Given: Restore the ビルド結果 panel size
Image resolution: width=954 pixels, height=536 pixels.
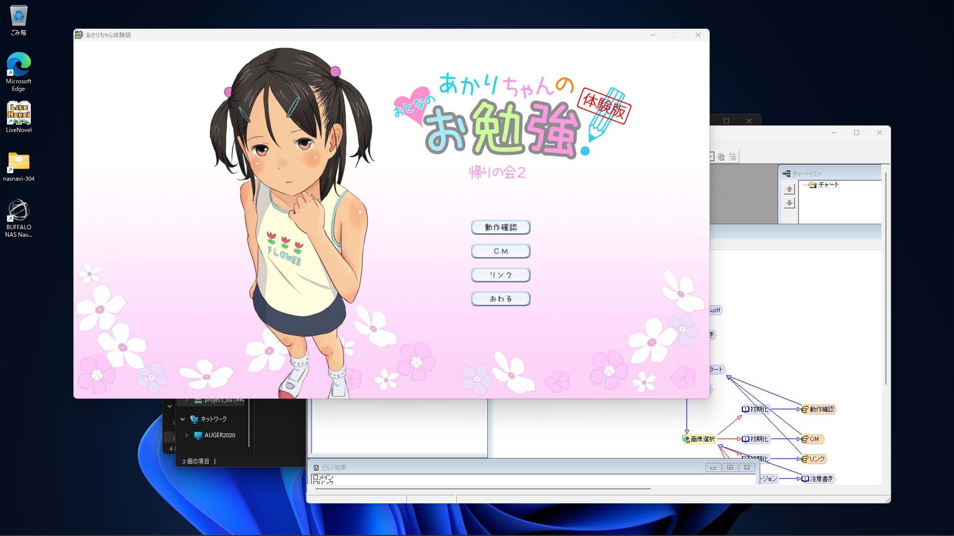Looking at the screenshot, I should pyautogui.click(x=730, y=468).
